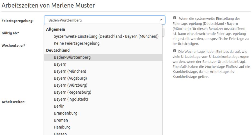This screenshot has height=135, width=252.
Task: Click the Arbeitszeiten field label
Action: [13, 102]
